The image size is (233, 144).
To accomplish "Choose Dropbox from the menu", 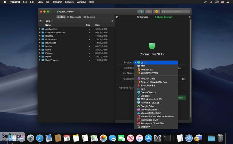I will click(x=156, y=96).
